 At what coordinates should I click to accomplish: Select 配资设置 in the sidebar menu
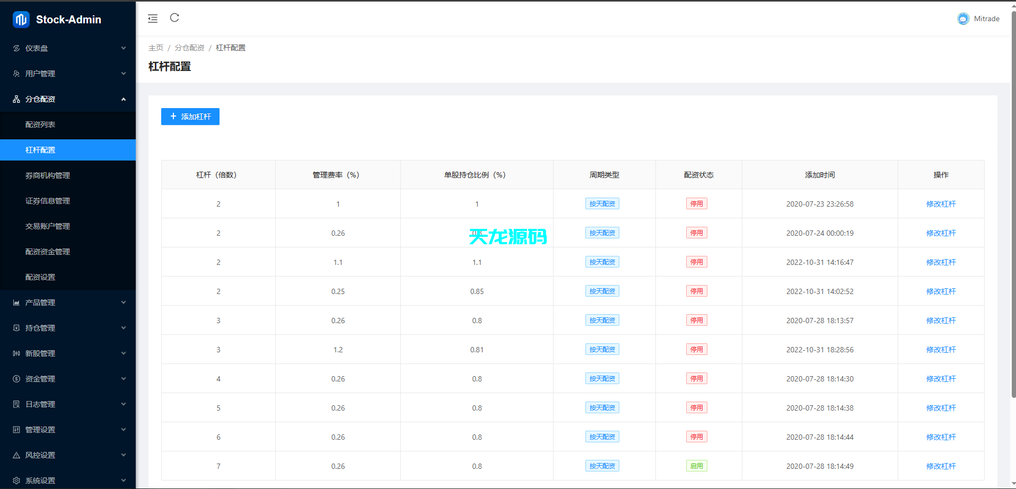point(40,277)
